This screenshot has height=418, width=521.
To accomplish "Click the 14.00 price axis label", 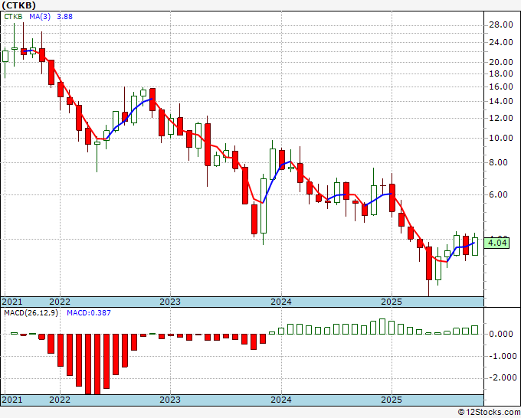I will [x=501, y=101].
